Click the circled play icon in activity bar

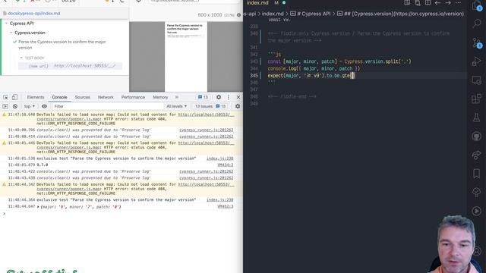(x=477, y=211)
